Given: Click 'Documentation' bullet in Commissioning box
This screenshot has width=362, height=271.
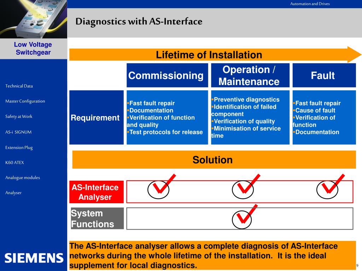Looking at the screenshot, I should pos(150,110).
